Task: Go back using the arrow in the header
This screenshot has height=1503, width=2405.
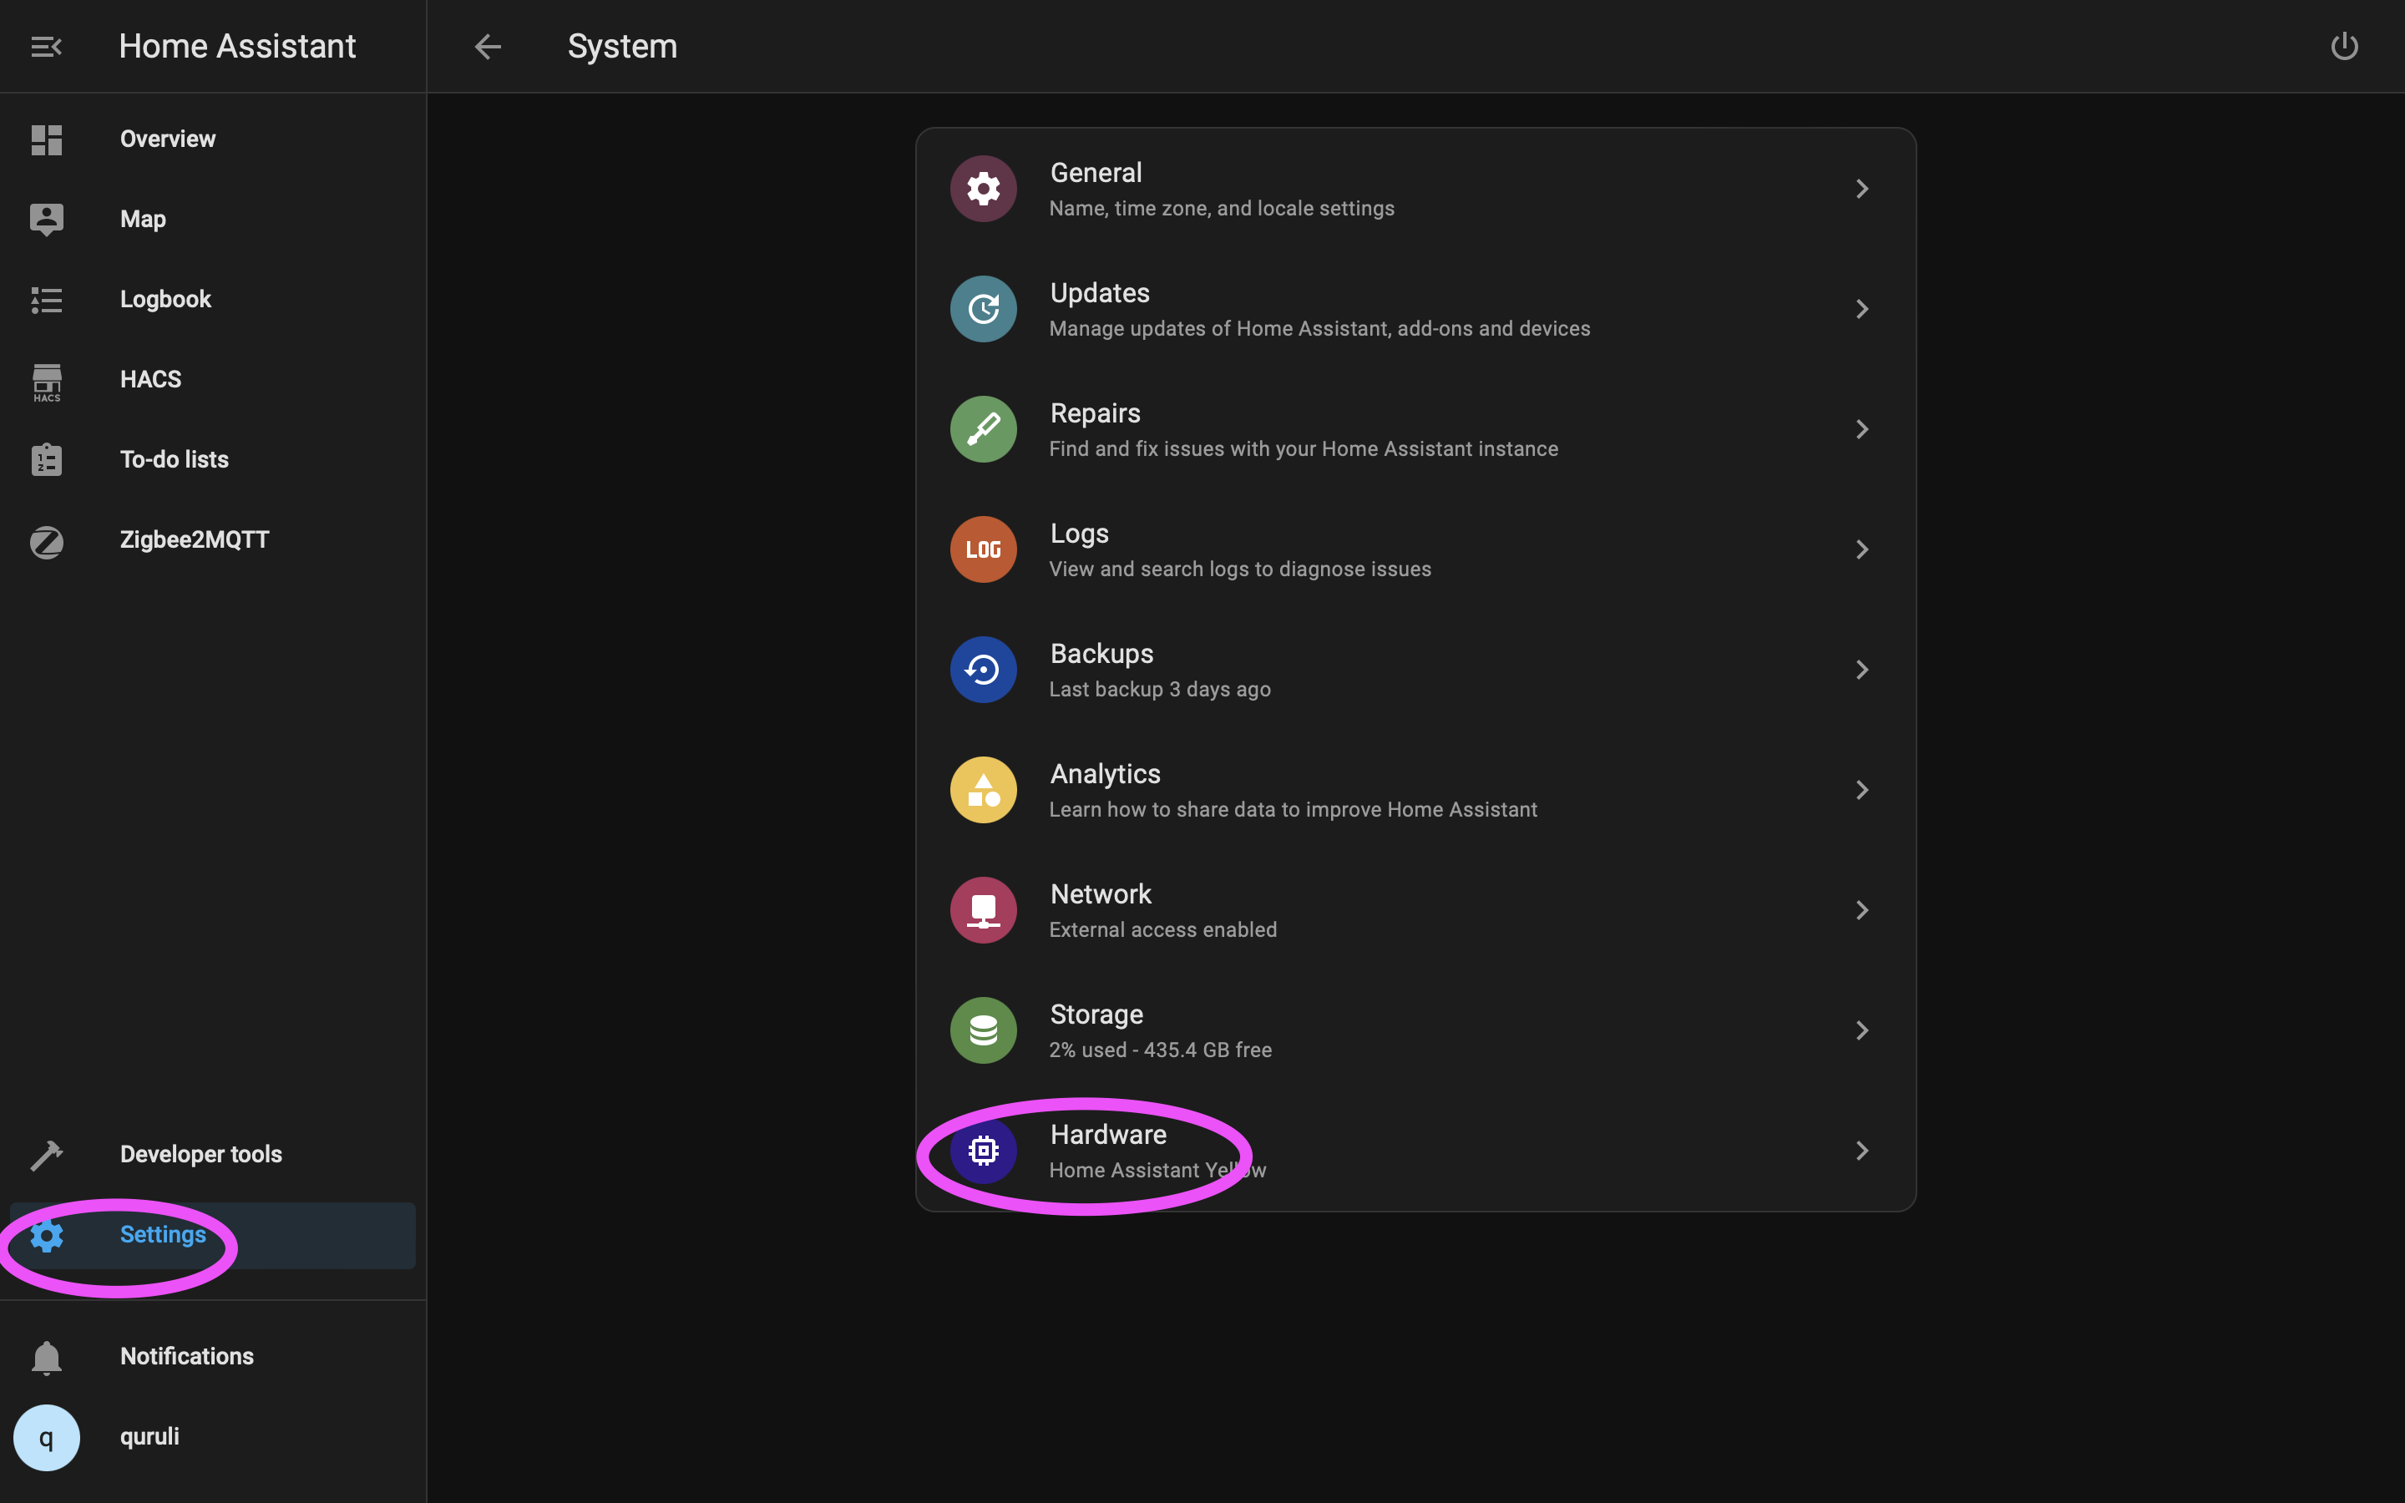Action: [x=487, y=47]
